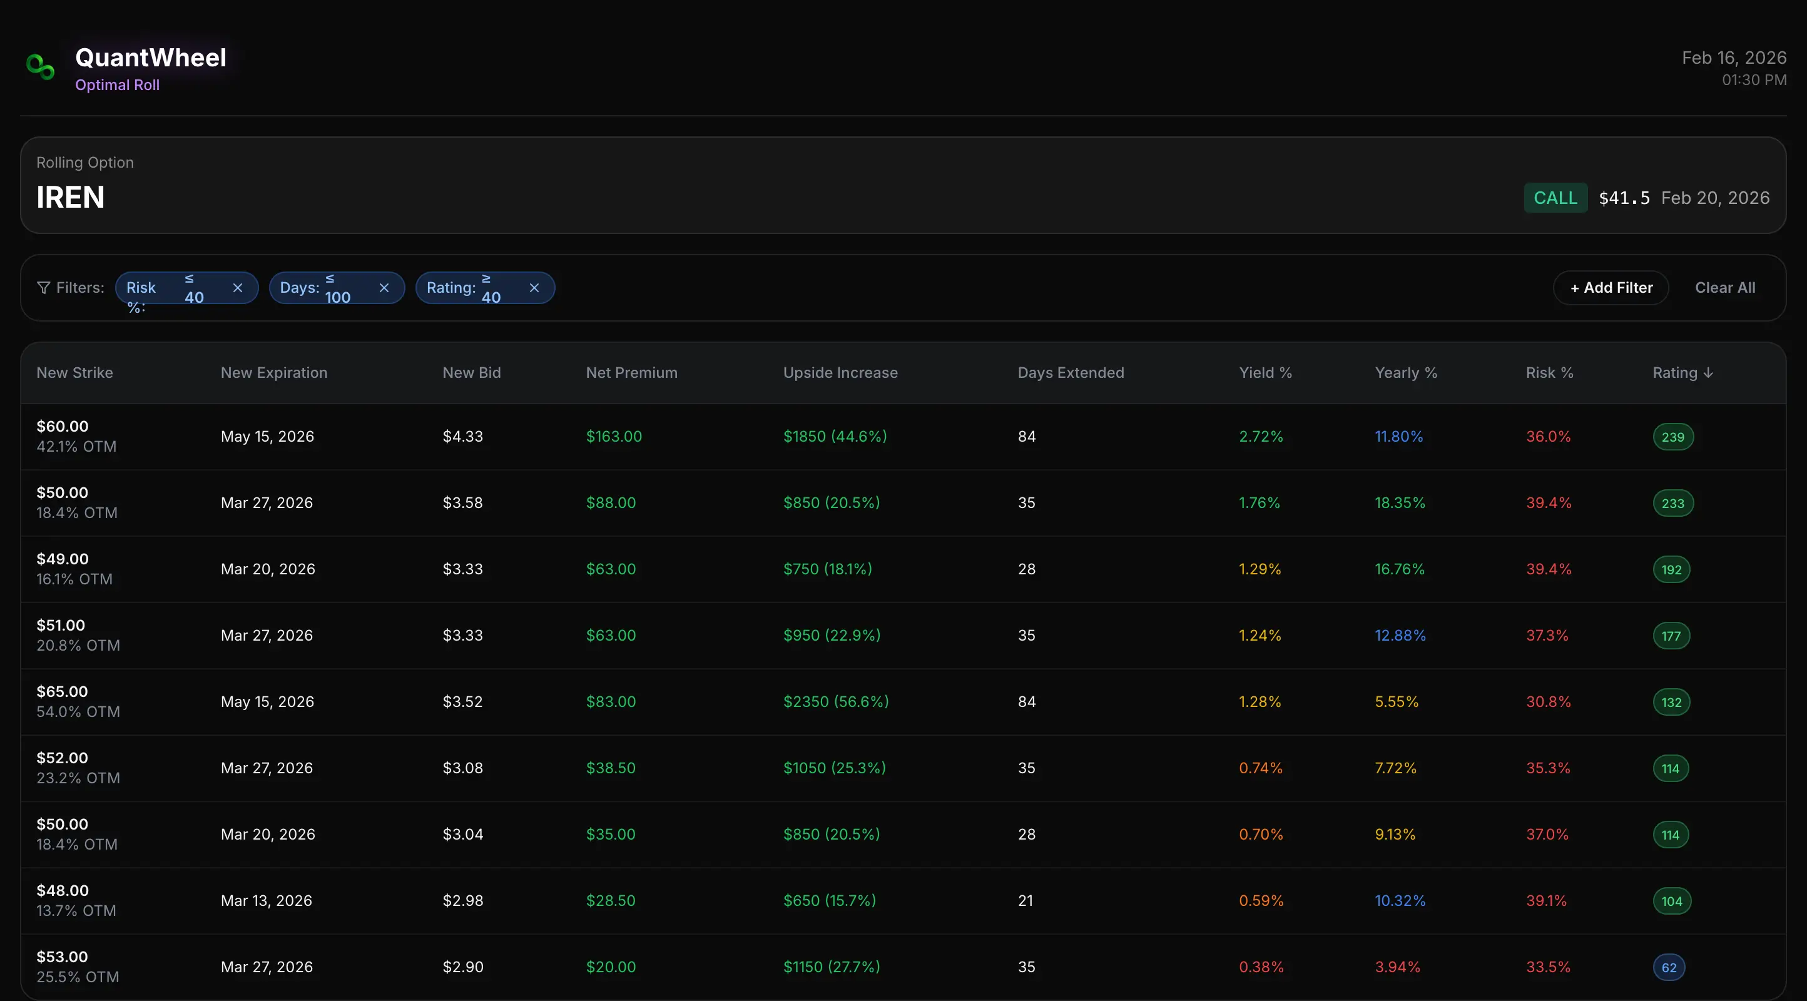
Task: Click the 2.72% yield value
Action: [1261, 436]
